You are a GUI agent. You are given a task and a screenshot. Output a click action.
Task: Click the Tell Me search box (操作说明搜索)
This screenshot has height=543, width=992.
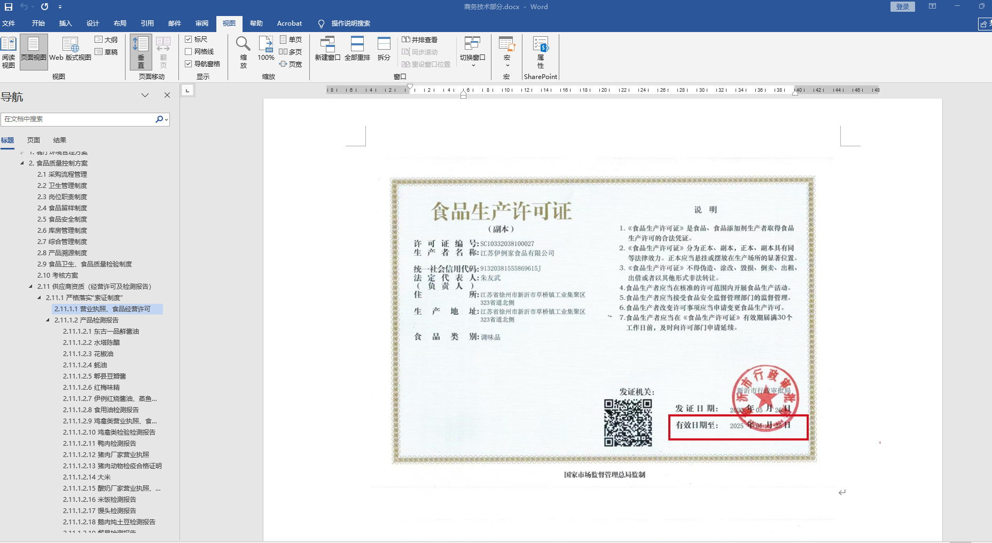pyautogui.click(x=345, y=23)
